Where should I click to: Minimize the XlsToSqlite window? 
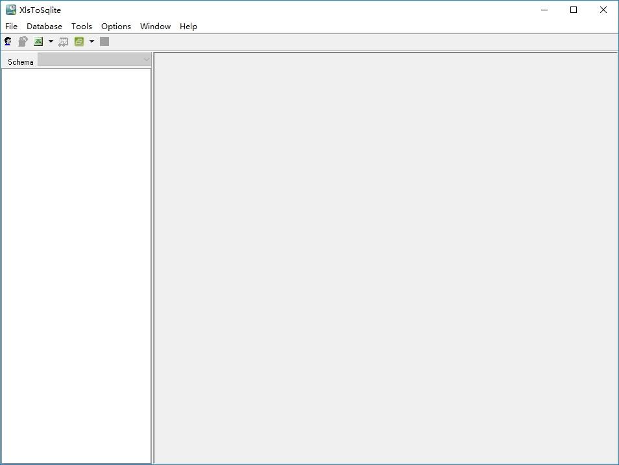click(544, 10)
